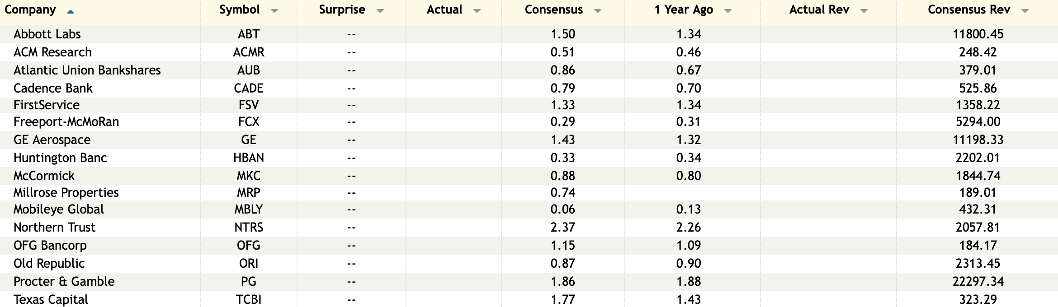Screen dimensions: 1058x307
Task: Click the Consensus Rev sort arrow
Action: [1025, 11]
